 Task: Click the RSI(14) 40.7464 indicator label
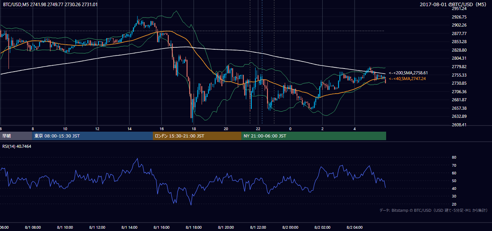tap(17, 146)
